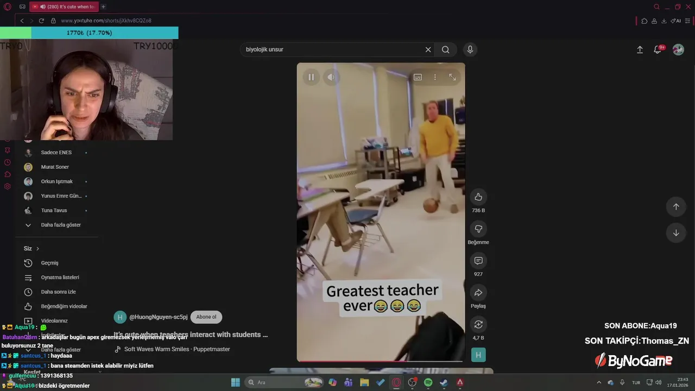The width and height of the screenshot is (695, 391).
Task: Open File Explorer from taskbar
Action: pyautogui.click(x=364, y=382)
